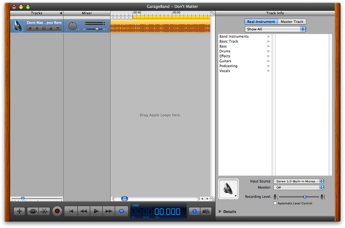Open the media browser icon
Screen dimensions: 345x228
click(206, 211)
